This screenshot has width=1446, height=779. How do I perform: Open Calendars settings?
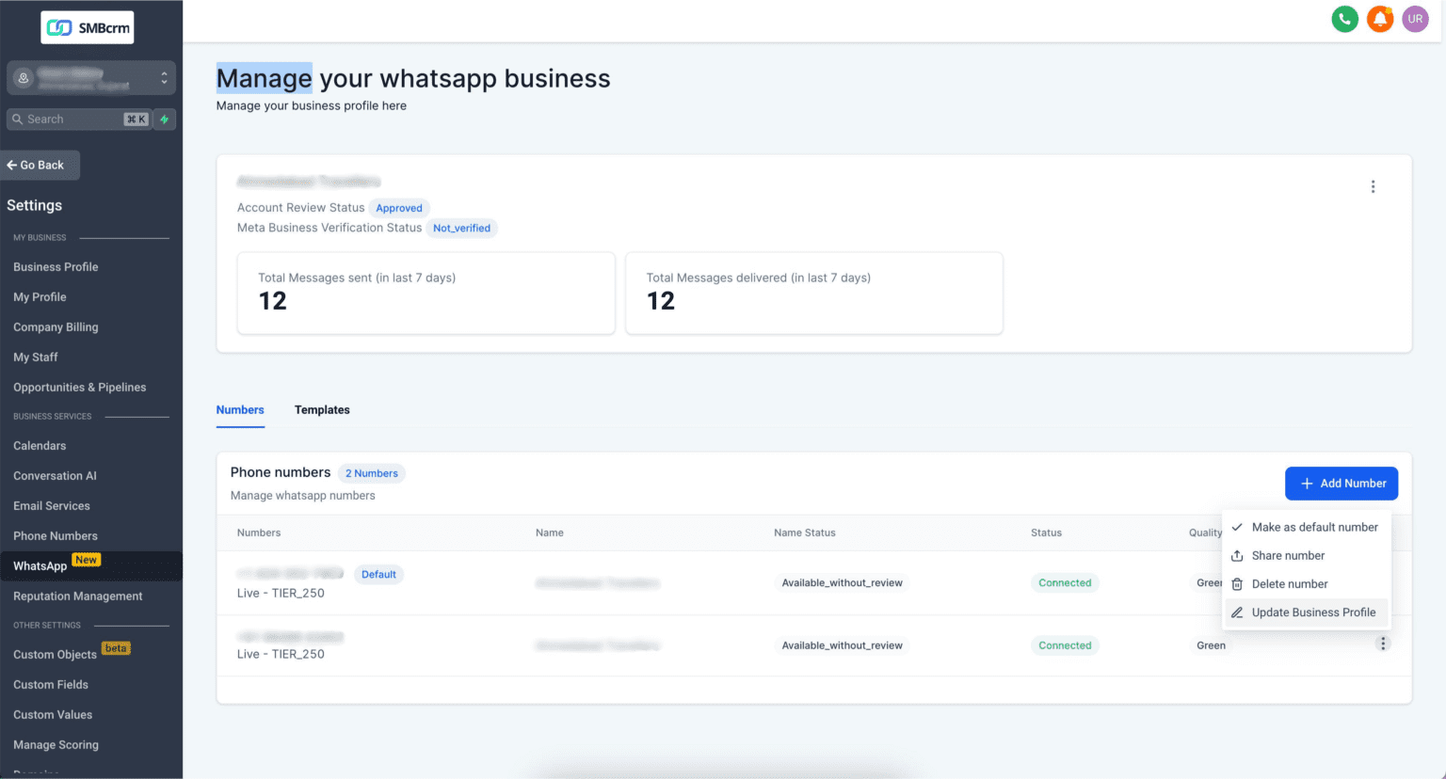coord(40,446)
